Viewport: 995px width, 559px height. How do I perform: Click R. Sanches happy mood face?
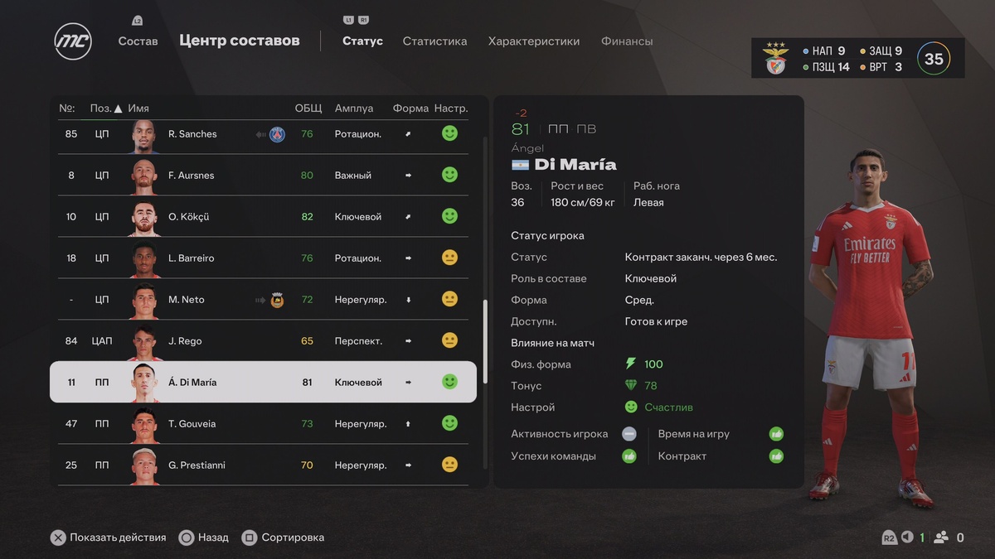pyautogui.click(x=449, y=133)
